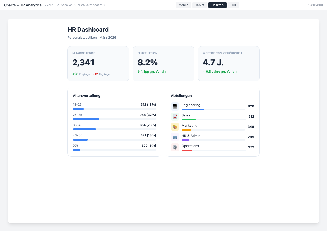This screenshot has height=231, width=327.
Task: Click the HR & Admin people icon
Action: click(175, 137)
